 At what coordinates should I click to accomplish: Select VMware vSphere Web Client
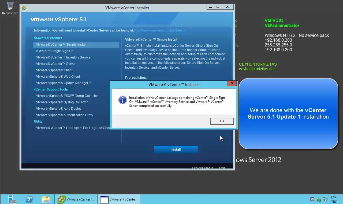click(58, 76)
